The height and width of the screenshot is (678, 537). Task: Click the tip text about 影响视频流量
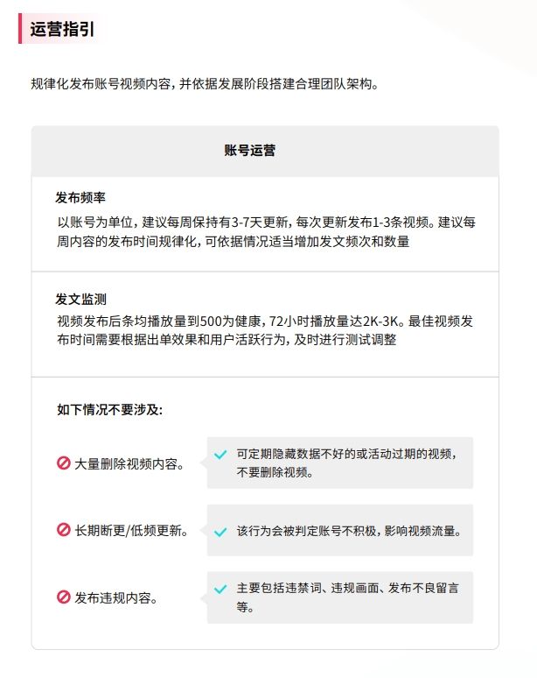(x=348, y=531)
